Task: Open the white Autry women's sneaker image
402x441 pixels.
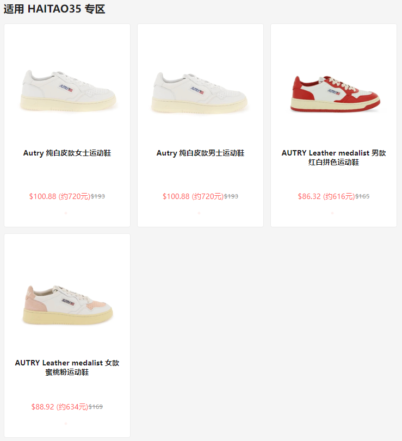Action: point(67,91)
